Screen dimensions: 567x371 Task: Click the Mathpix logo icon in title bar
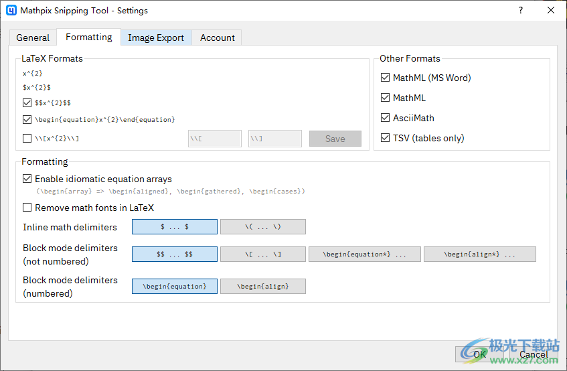coord(11,10)
